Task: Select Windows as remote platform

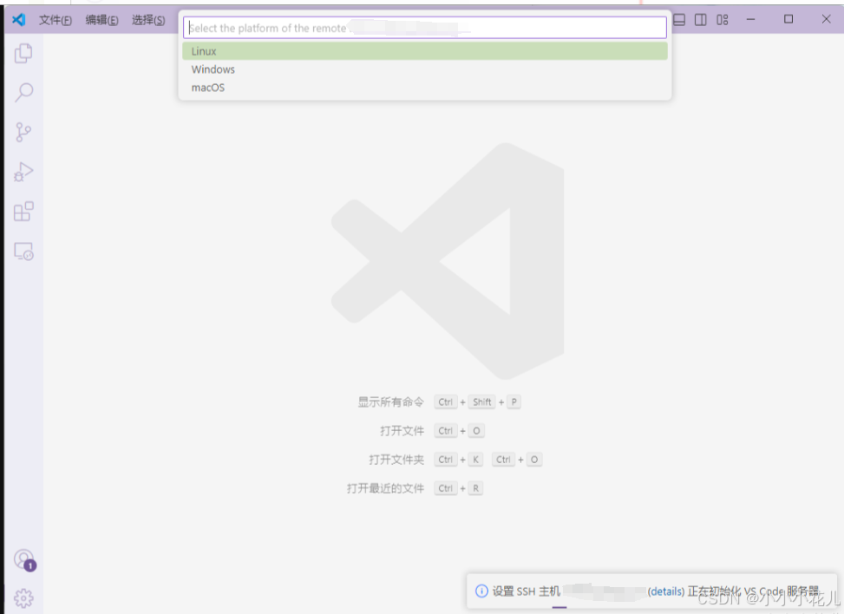Action: (425, 69)
